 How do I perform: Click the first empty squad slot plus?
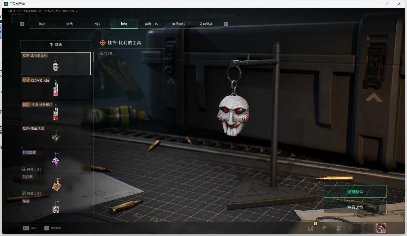pos(357,228)
